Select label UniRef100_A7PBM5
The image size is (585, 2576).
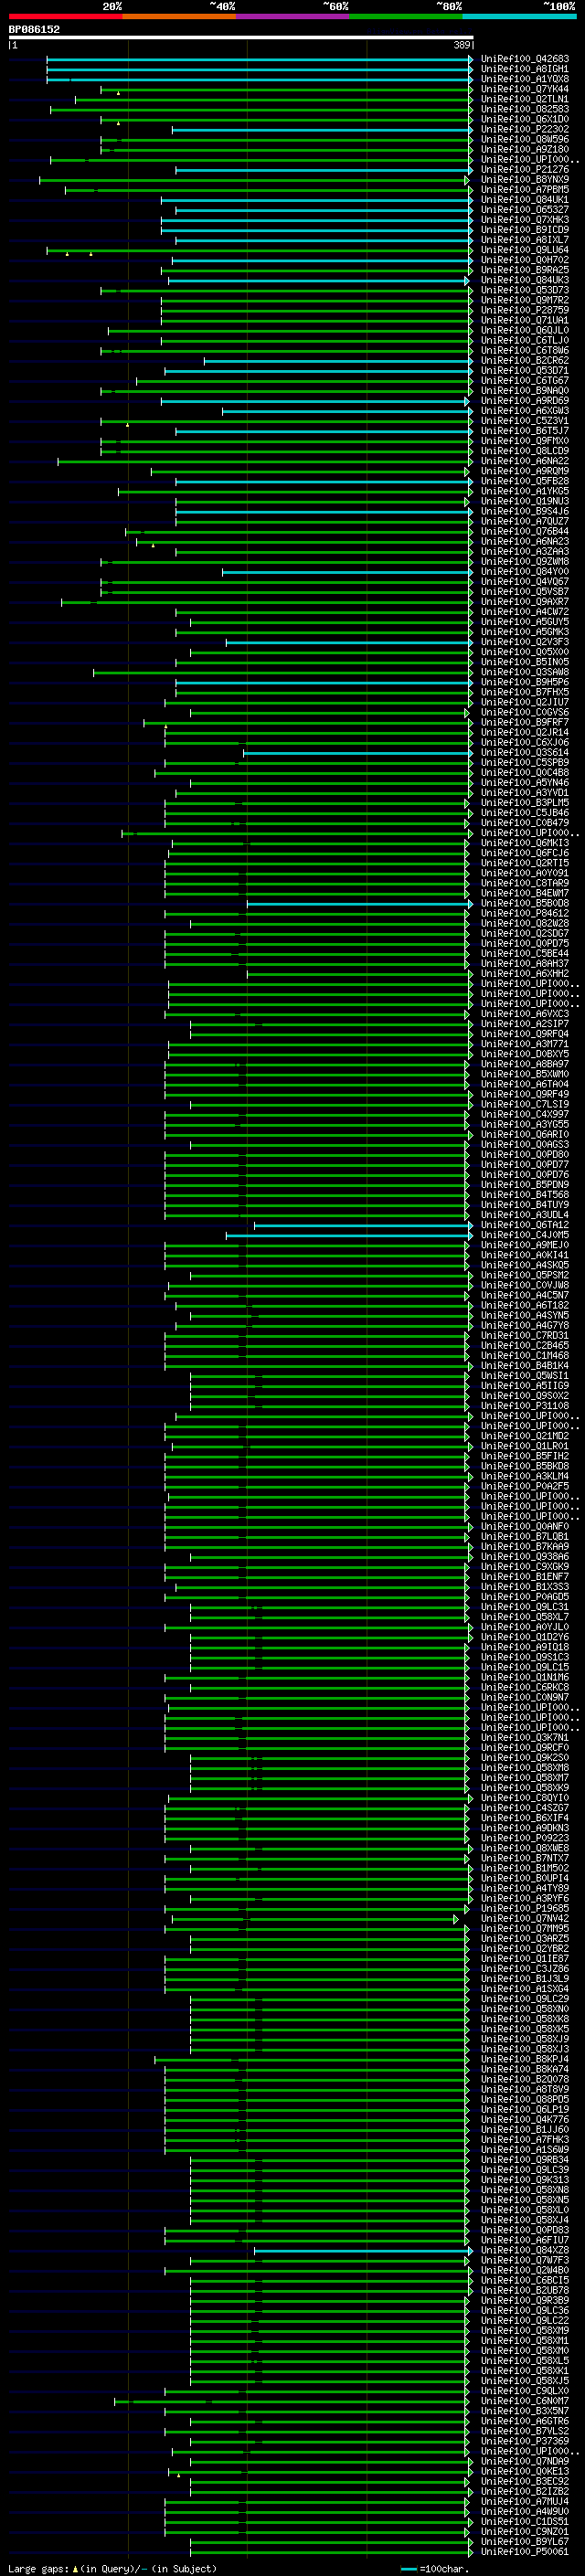[x=525, y=190]
